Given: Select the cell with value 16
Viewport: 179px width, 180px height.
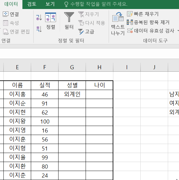Looking at the screenshot, I should click(x=45, y=130).
